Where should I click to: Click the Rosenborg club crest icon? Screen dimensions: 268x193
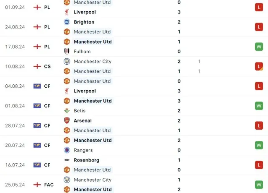click(67, 160)
